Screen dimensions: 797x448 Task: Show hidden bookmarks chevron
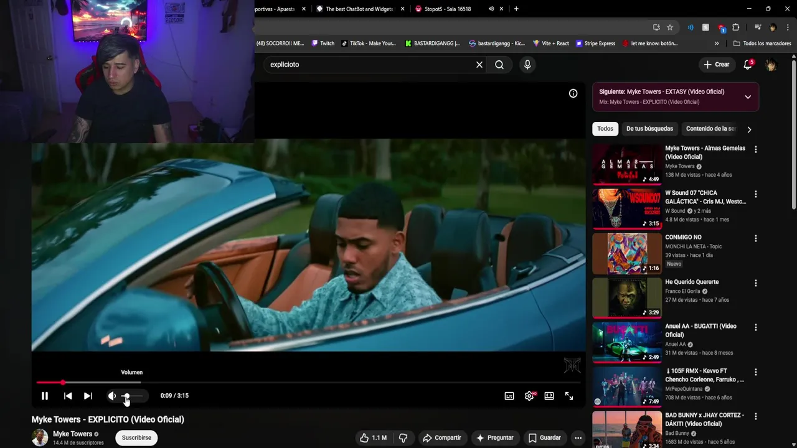tap(717, 44)
